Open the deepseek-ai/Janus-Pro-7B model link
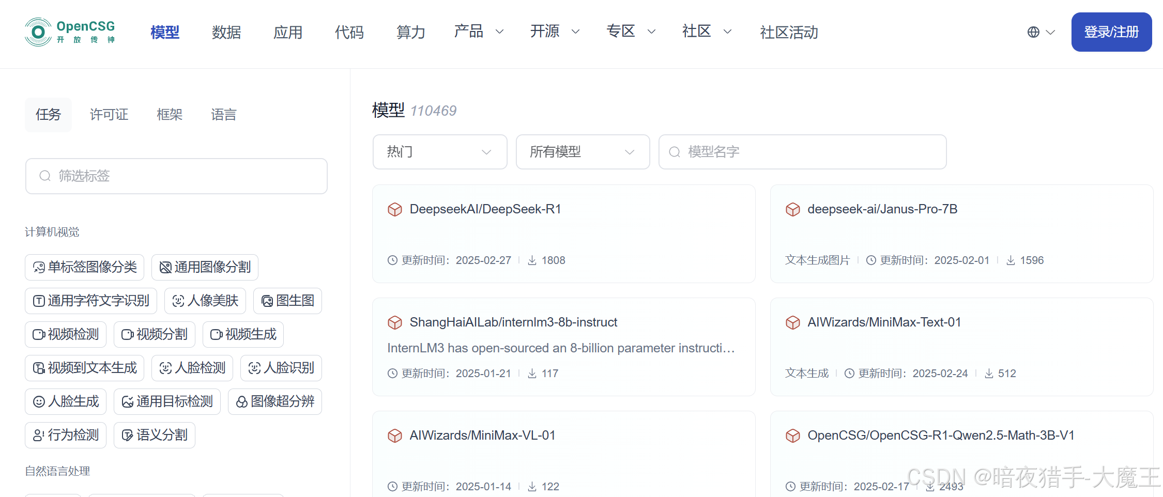This screenshot has width=1163, height=497. (882, 209)
